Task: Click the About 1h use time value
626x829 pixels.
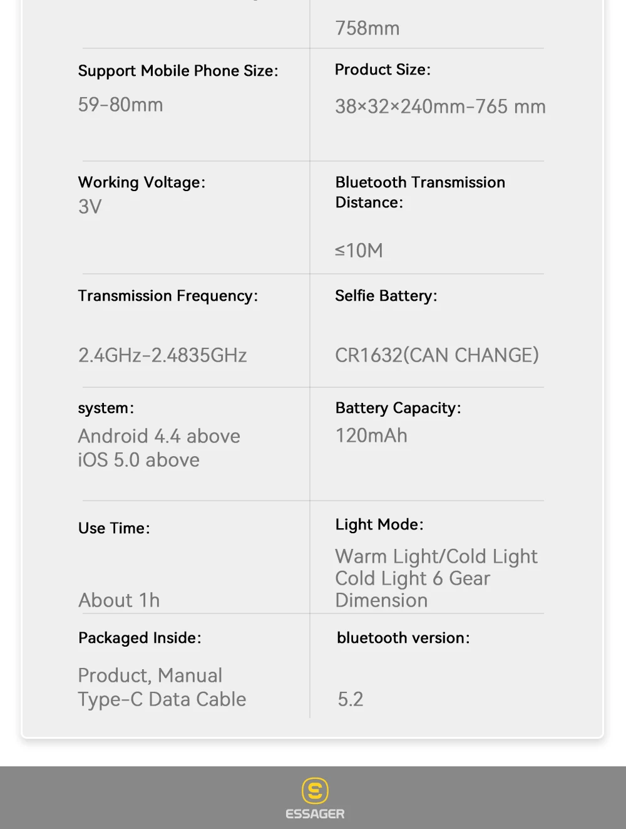Action: [x=119, y=600]
